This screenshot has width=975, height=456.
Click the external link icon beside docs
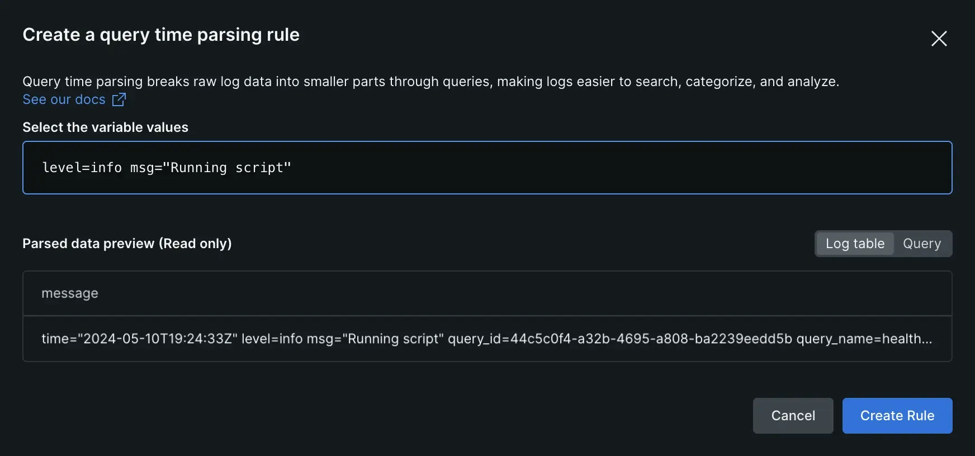pos(119,99)
